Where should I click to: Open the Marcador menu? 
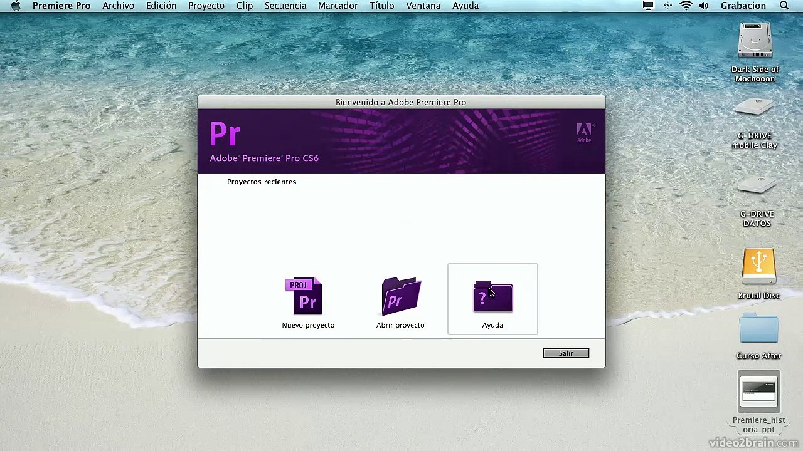pyautogui.click(x=338, y=6)
